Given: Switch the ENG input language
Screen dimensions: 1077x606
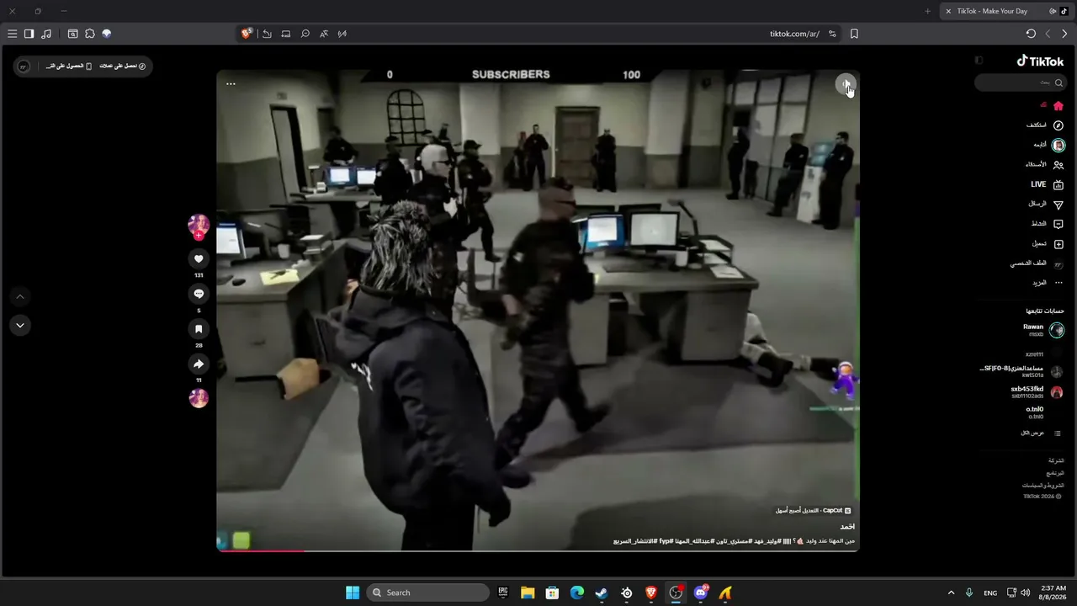Looking at the screenshot, I should (990, 593).
